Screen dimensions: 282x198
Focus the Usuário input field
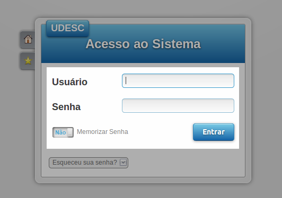pyautogui.click(x=178, y=81)
